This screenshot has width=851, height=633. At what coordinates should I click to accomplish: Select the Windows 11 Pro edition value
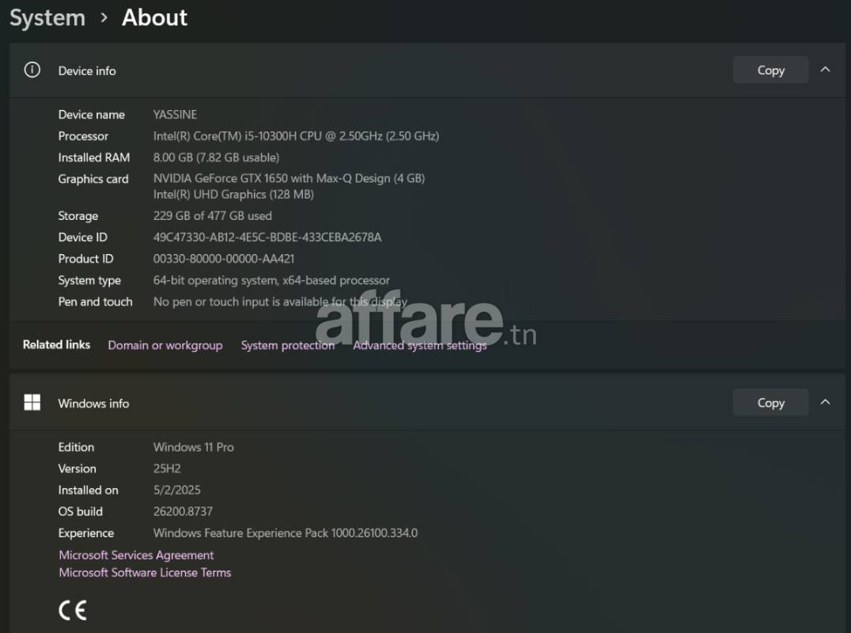[193, 447]
